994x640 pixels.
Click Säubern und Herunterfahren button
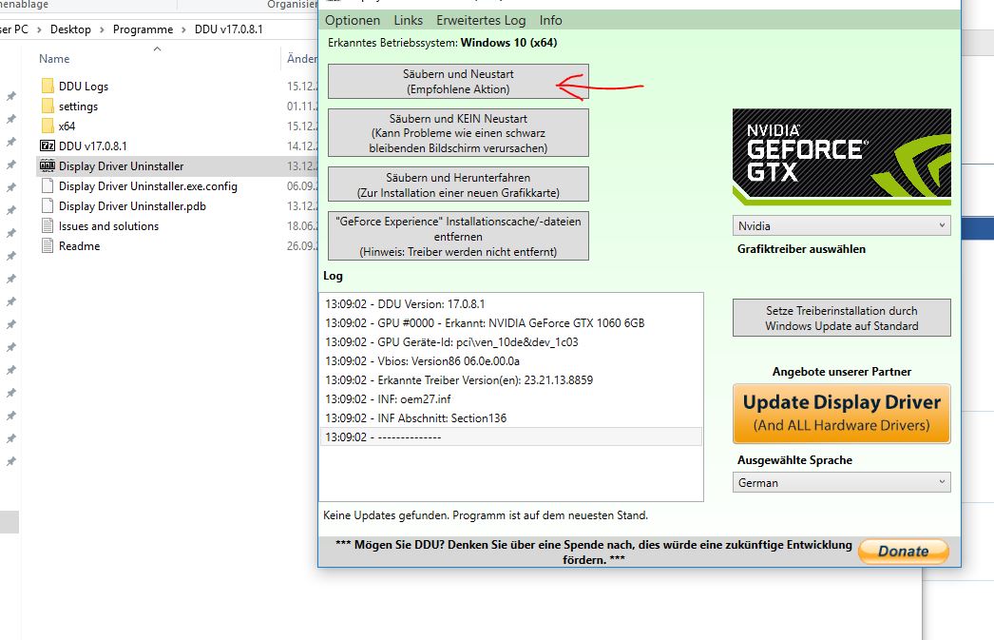tap(458, 184)
